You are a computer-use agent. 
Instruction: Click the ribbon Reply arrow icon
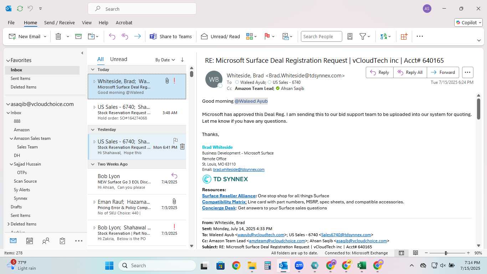tap(112, 36)
